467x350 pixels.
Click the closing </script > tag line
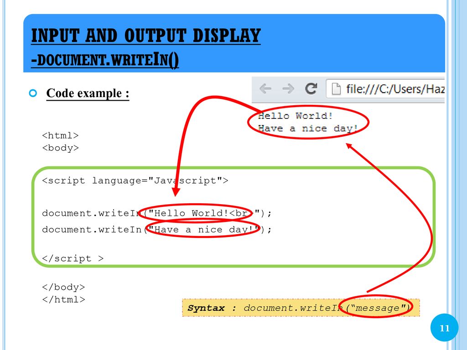pyautogui.click(x=73, y=258)
